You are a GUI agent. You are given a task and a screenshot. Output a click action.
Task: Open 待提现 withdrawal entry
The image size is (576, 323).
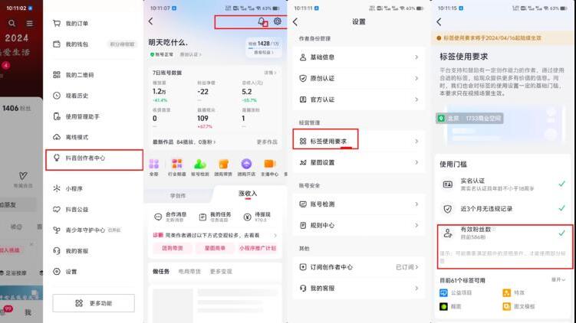click(258, 217)
